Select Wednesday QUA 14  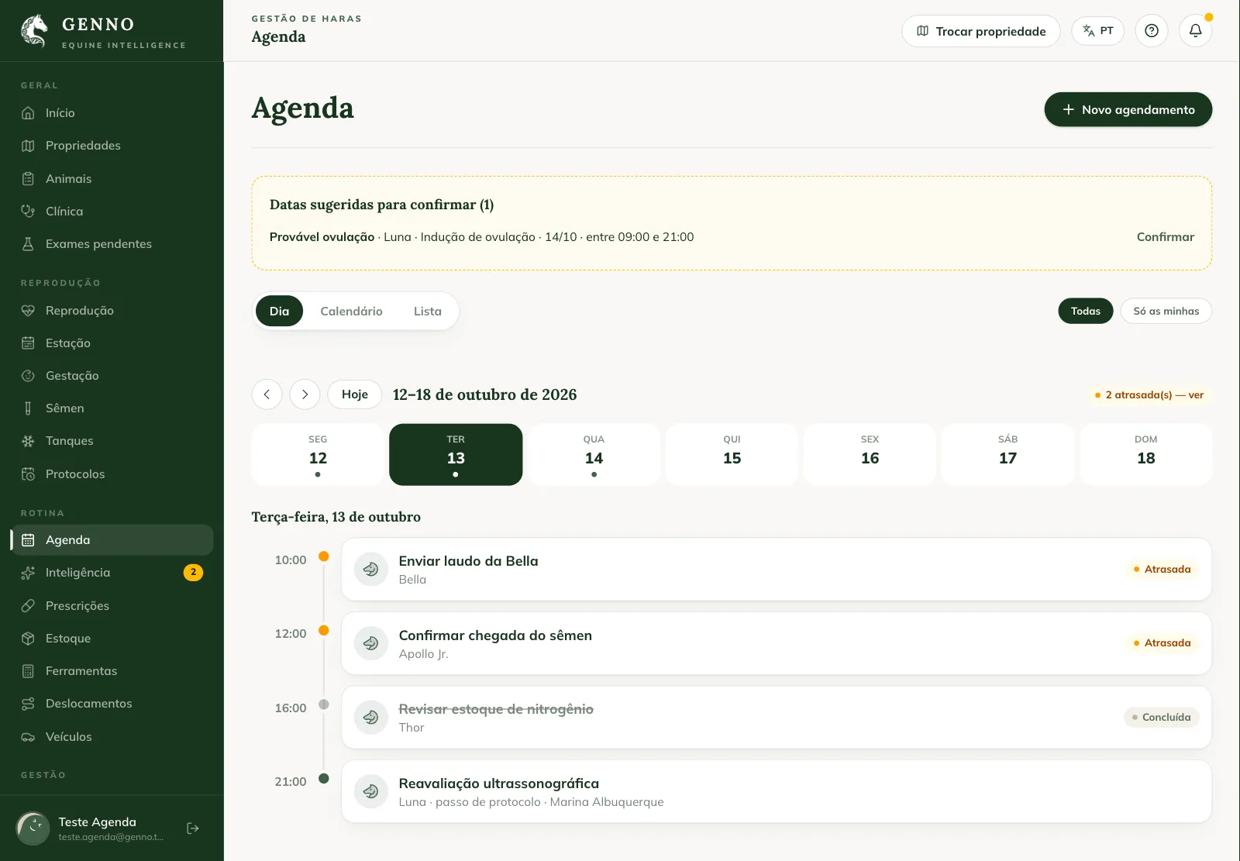pyautogui.click(x=594, y=455)
